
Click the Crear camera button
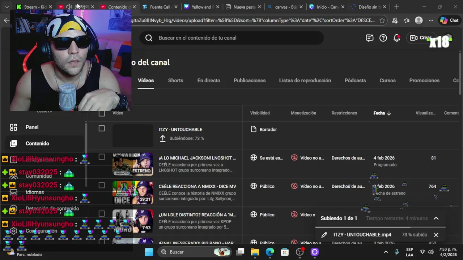tap(422, 38)
